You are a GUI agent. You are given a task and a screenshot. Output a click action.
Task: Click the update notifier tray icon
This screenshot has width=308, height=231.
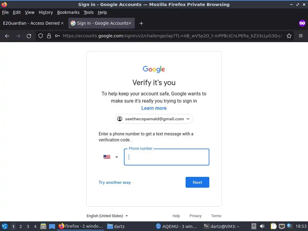[289, 226]
